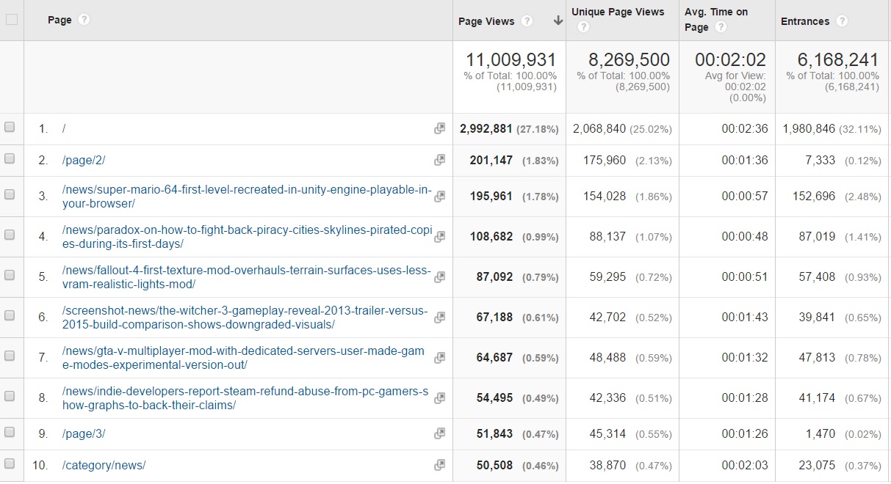The height and width of the screenshot is (484, 891).
Task: Sort table by Entrances column header
Action: click(804, 21)
